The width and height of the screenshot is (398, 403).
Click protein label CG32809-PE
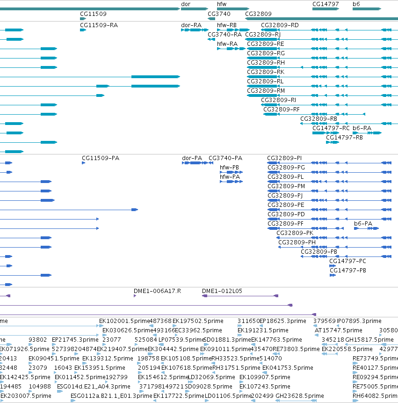286,205
